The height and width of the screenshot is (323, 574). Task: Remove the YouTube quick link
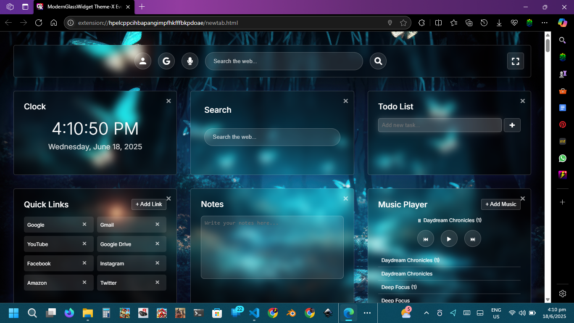[84, 244]
